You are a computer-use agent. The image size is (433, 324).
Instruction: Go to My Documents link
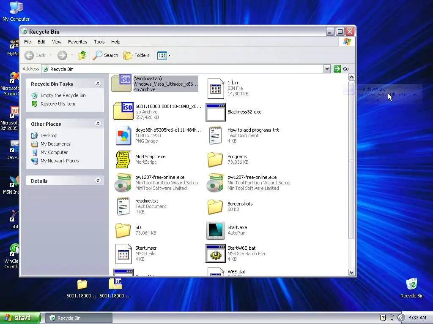click(55, 144)
